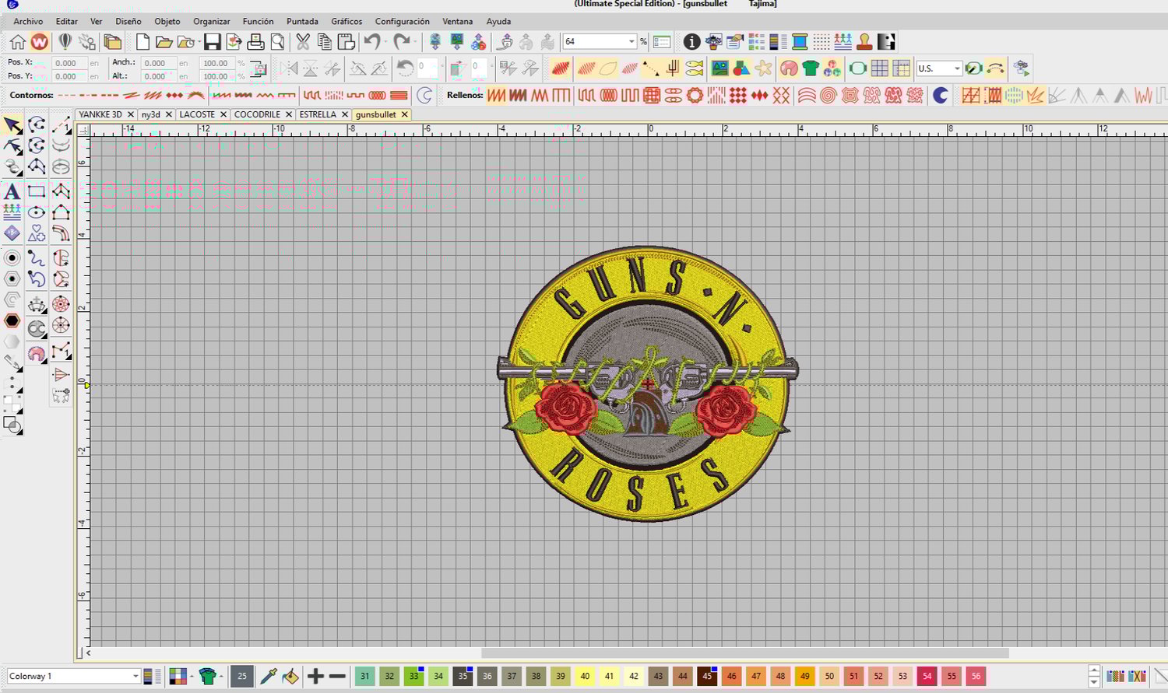Viewport: 1168px width, 693px height.
Task: Choose the Ellipse digitizing tool
Action: click(x=37, y=212)
